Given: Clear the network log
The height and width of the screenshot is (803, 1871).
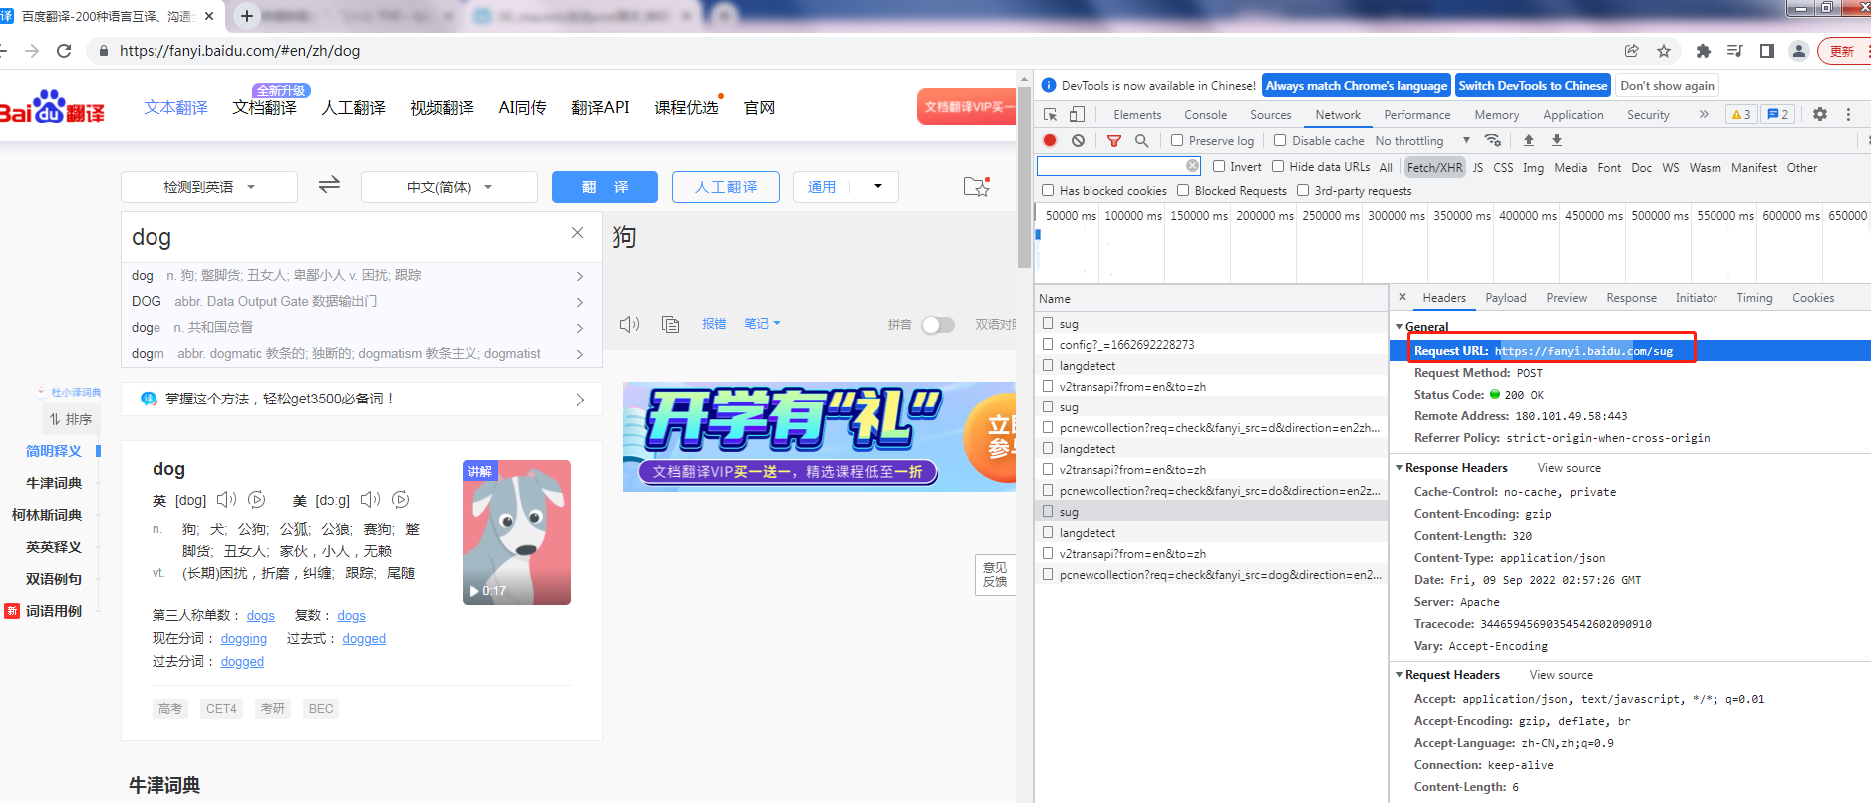Looking at the screenshot, I should (1078, 140).
